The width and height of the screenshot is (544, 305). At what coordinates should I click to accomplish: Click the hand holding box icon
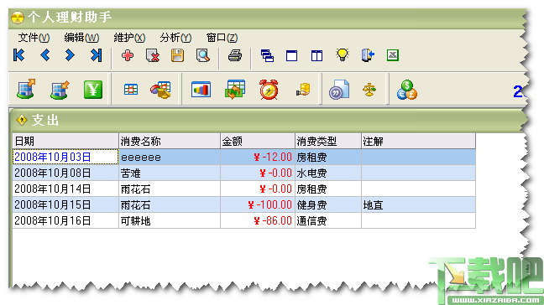pos(303,90)
